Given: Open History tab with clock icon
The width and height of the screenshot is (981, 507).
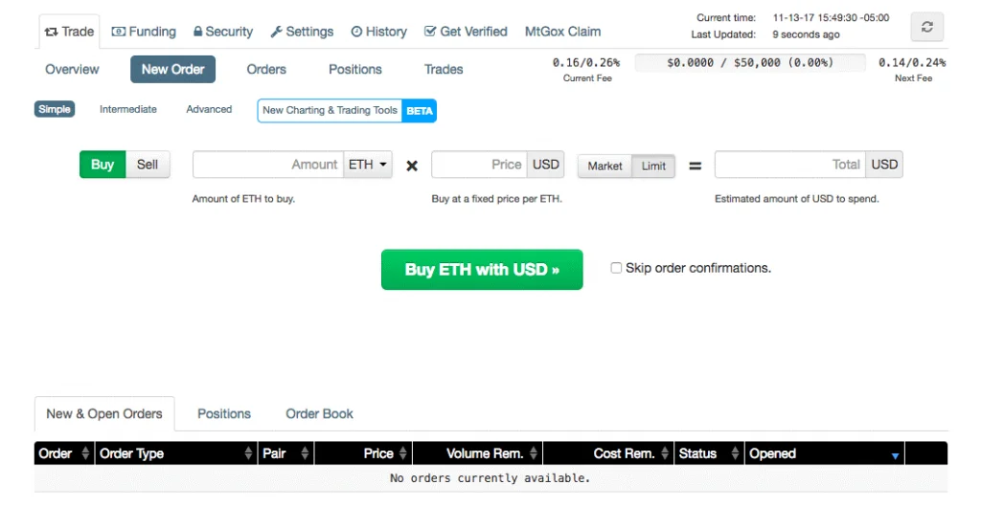Looking at the screenshot, I should coord(379,32).
